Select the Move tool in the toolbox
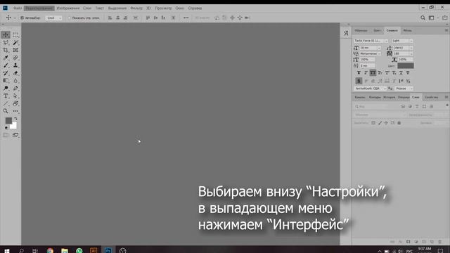This screenshot has height=253, width=450. [6, 34]
